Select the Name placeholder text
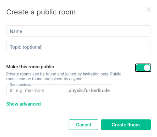This screenshot has width=157, height=137. [x=16, y=31]
